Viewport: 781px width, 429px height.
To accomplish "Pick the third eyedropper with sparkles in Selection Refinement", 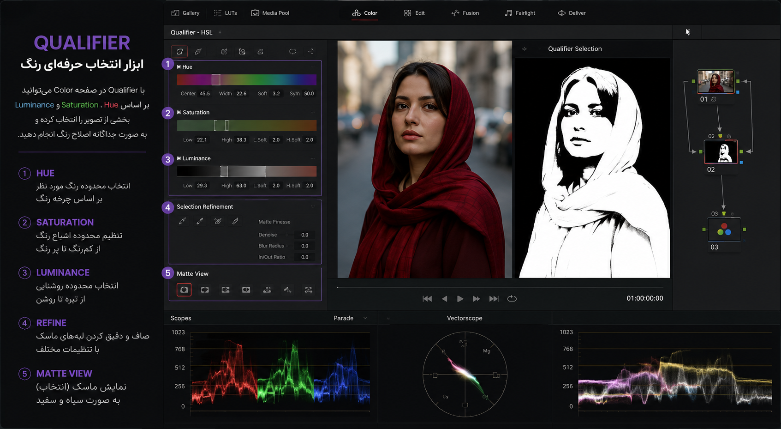I will pyautogui.click(x=218, y=221).
